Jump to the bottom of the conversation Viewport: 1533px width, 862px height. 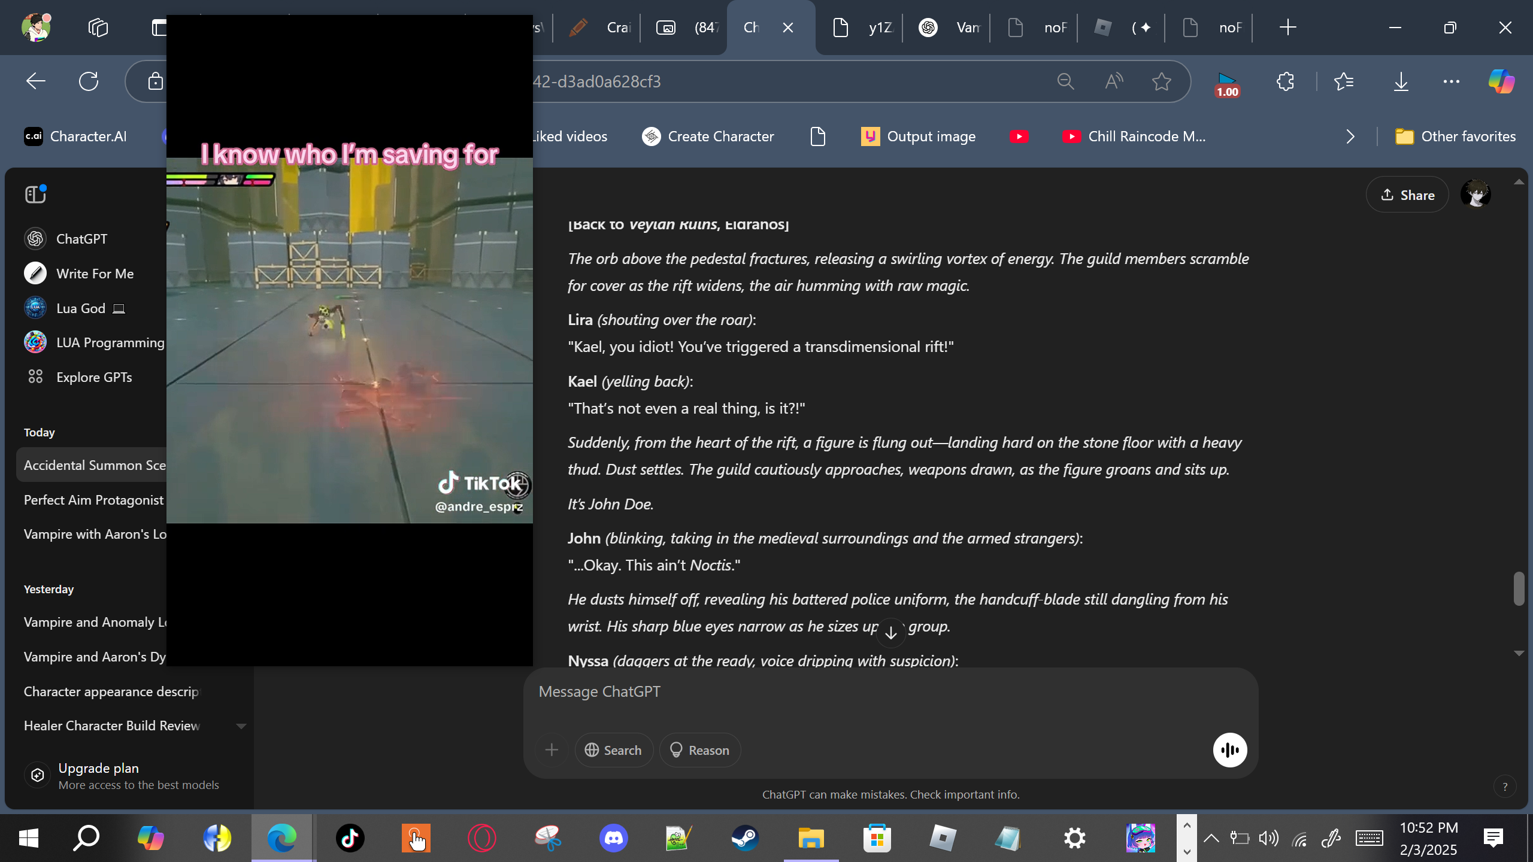pyautogui.click(x=891, y=632)
